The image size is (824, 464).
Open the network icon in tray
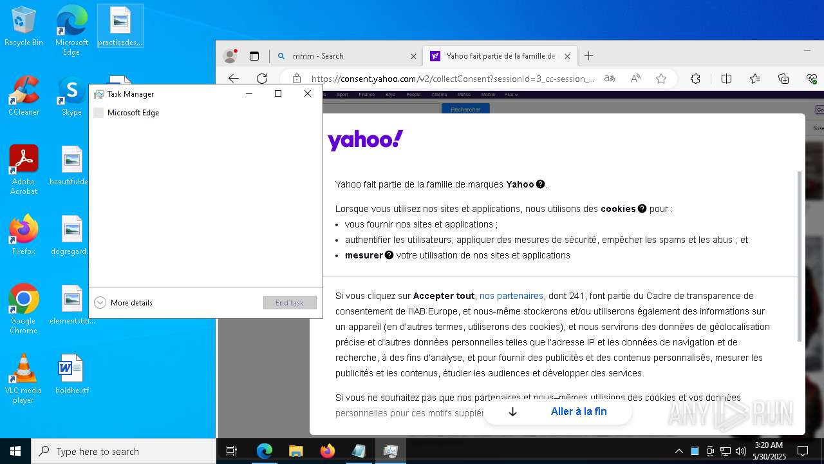click(x=726, y=451)
